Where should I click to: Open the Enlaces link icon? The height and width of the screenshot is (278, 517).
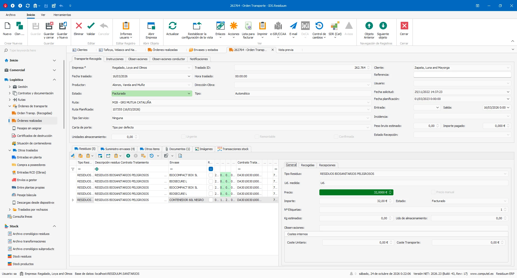[x=220, y=26]
